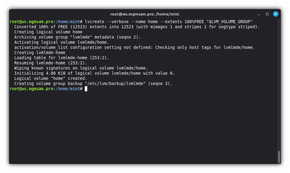Click the "Creating logical volume home" line
Screen dimensions: 290x173
tap(48, 32)
